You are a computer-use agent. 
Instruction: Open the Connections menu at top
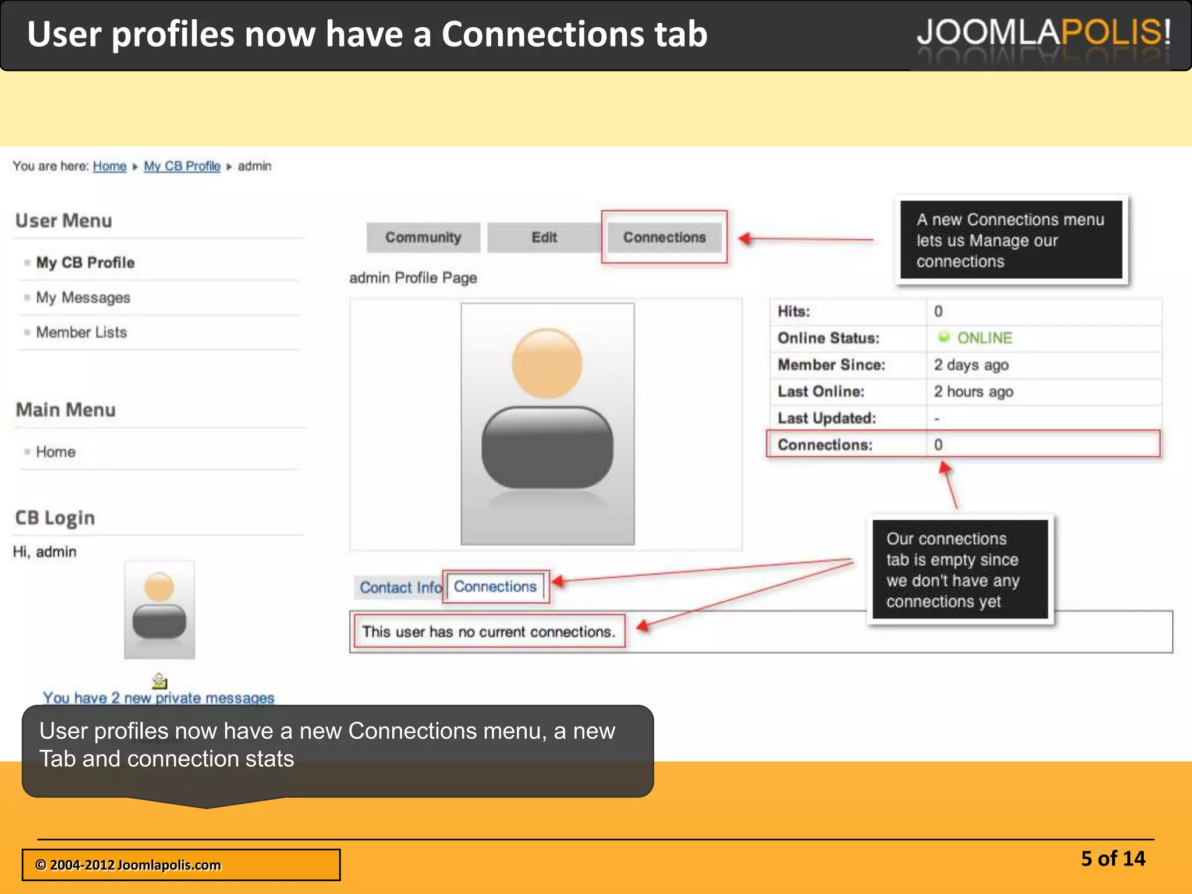664,237
